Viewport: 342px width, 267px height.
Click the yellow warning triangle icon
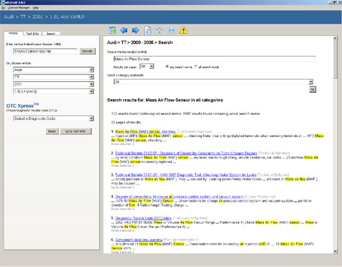[x=184, y=30]
